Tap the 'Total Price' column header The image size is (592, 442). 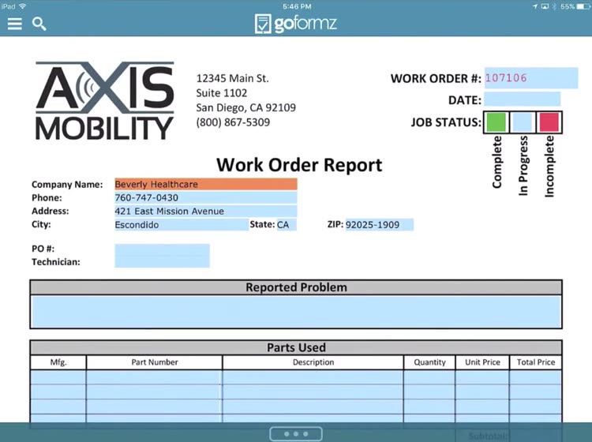[536, 362]
